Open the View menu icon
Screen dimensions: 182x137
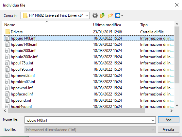(118, 15)
